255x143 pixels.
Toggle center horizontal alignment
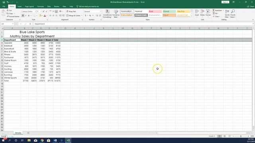click(53, 15)
